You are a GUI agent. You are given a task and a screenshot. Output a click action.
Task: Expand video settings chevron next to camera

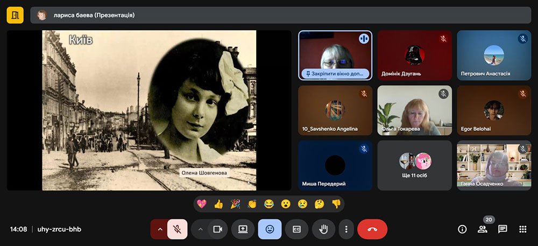coord(200,229)
